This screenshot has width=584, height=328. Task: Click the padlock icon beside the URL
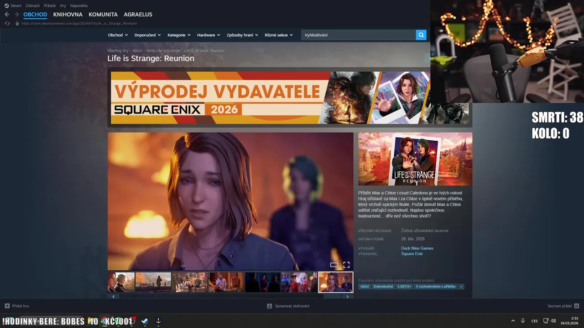coord(17,23)
